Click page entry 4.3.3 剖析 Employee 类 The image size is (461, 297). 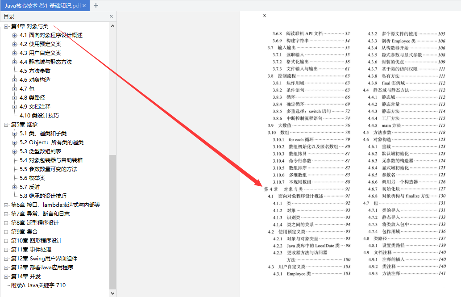tap(406, 41)
